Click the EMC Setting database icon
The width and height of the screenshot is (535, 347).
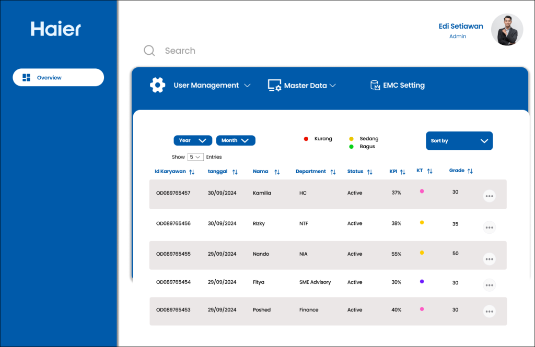click(x=375, y=85)
